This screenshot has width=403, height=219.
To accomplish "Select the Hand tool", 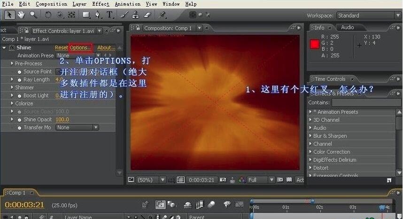I will pyautogui.click(x=21, y=15).
